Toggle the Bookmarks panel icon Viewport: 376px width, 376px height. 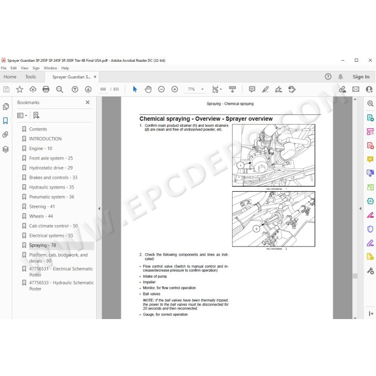point(5,120)
